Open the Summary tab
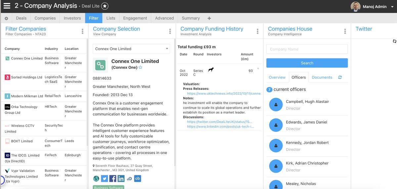This screenshot has width=397, height=189. pos(191,18)
